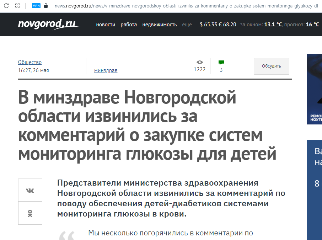Image resolution: width=322 pixels, height=240 pixels.
Task: Click the padlock site security icon
Action: coord(45,6)
